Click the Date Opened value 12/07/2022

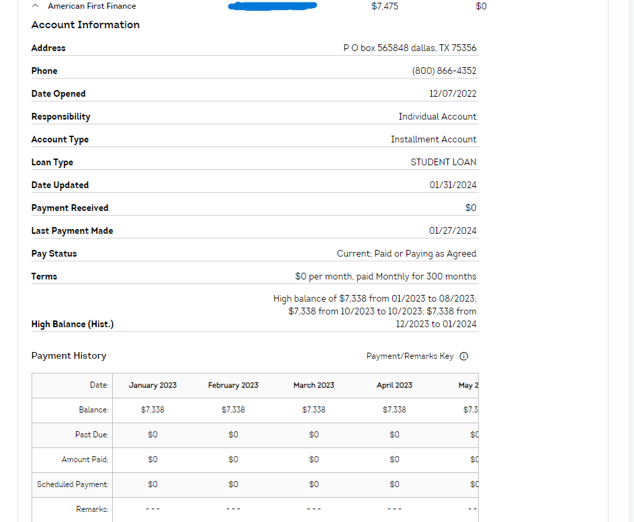tap(454, 93)
